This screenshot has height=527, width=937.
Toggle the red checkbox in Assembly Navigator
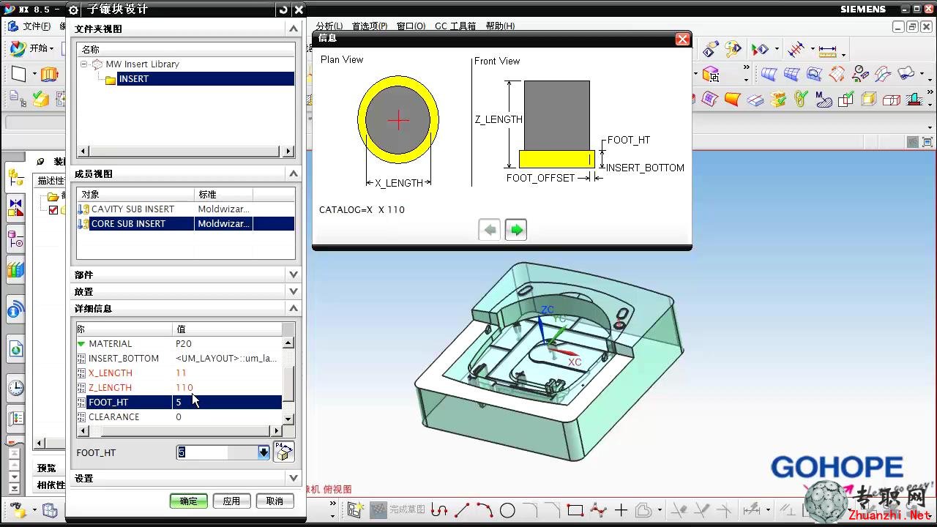(x=53, y=210)
